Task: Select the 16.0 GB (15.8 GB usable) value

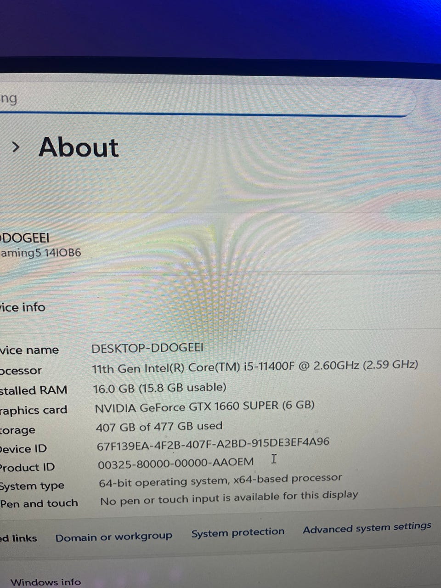Action: tap(159, 388)
